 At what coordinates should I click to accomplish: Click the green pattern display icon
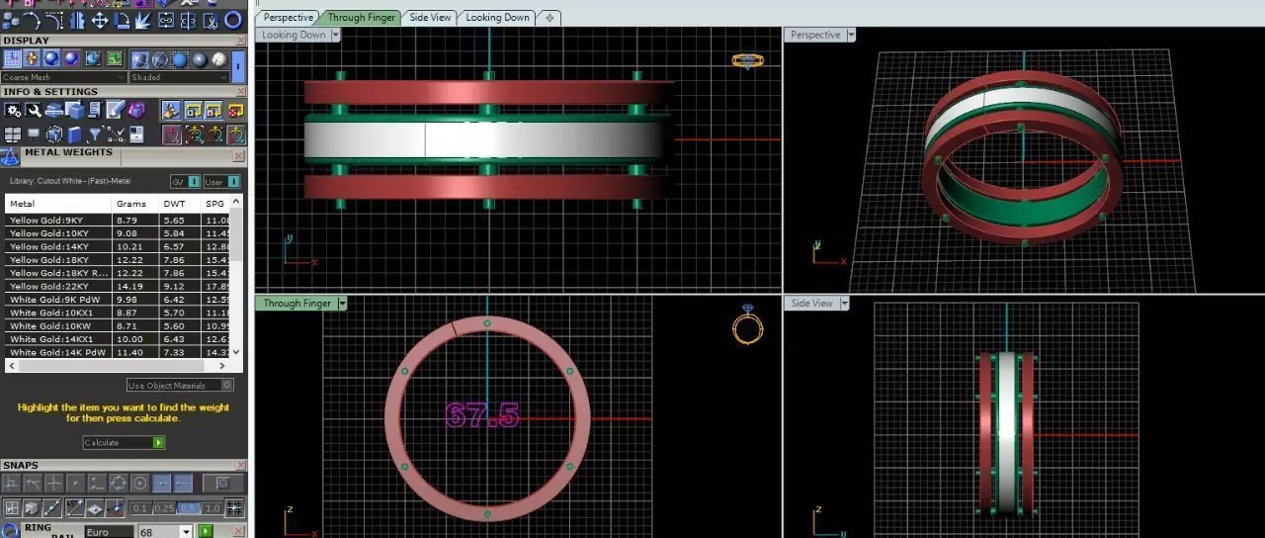[x=115, y=58]
